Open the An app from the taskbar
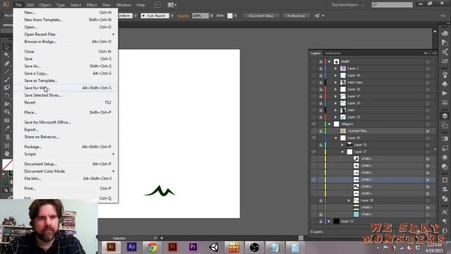Screen dimensions: 451x254 point(132,247)
